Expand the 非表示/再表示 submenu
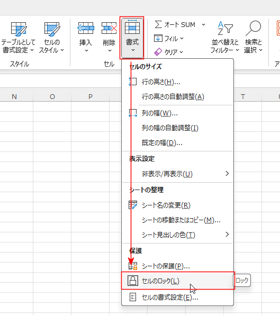This screenshot has height=315, width=280. [x=178, y=174]
